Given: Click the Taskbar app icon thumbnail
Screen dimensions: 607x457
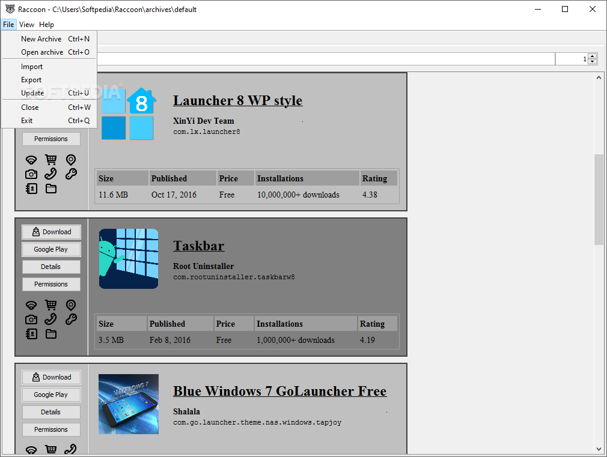Looking at the screenshot, I should click(x=129, y=259).
